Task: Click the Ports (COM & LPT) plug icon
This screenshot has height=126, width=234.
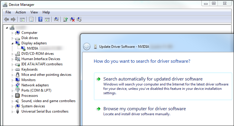Action: [x=18, y=90]
